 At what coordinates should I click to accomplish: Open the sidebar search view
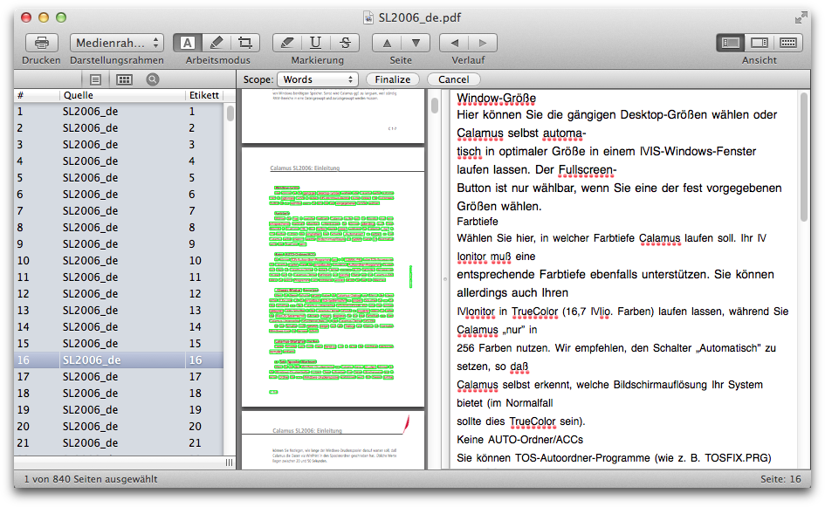click(x=153, y=79)
